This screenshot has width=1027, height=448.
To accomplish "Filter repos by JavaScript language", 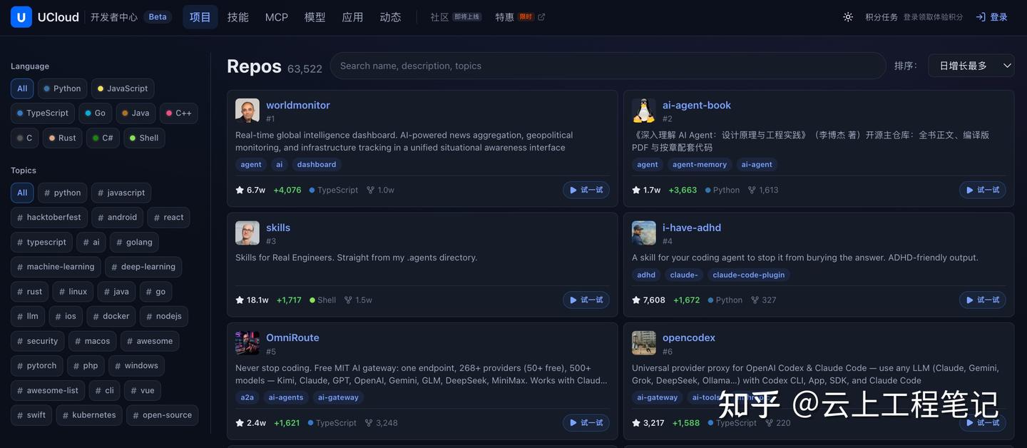I will point(123,88).
